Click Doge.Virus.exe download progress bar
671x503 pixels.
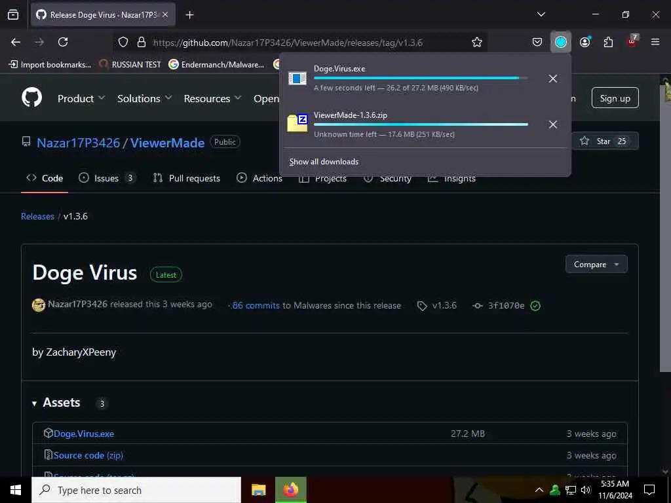[421, 79]
